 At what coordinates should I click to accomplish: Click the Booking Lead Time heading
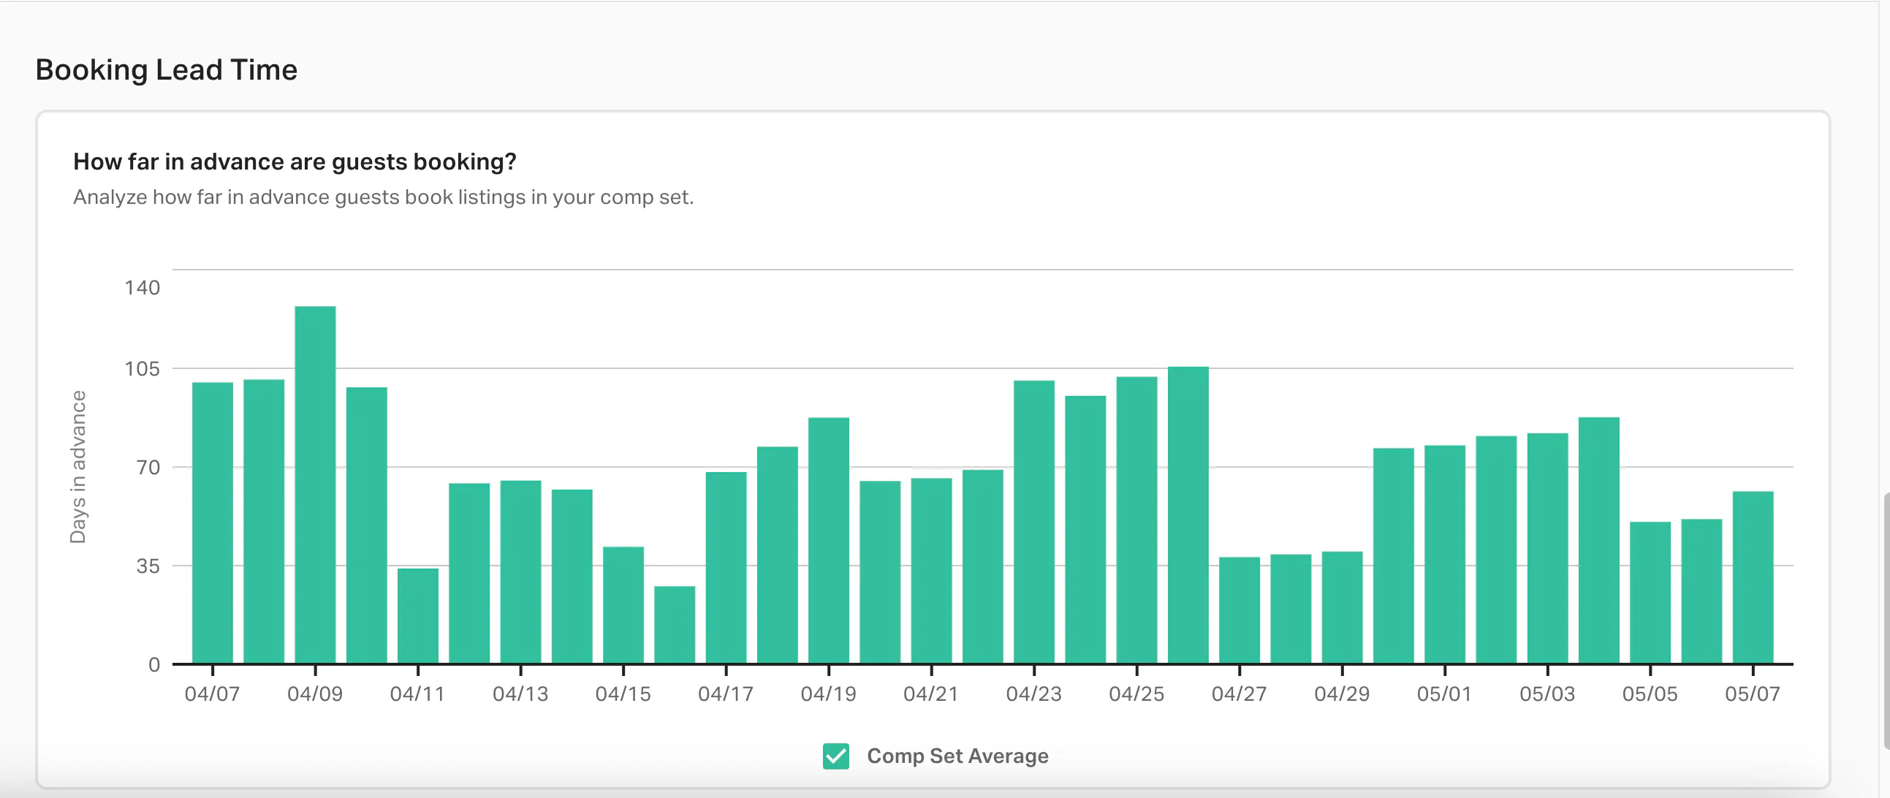tap(167, 69)
